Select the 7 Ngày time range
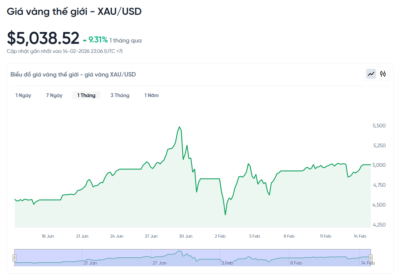394x274 pixels. click(54, 95)
